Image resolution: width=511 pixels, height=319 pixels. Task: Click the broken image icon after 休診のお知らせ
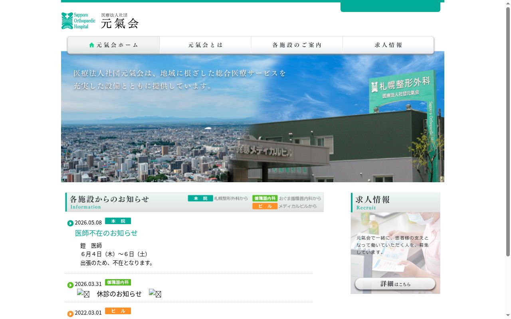click(x=155, y=293)
